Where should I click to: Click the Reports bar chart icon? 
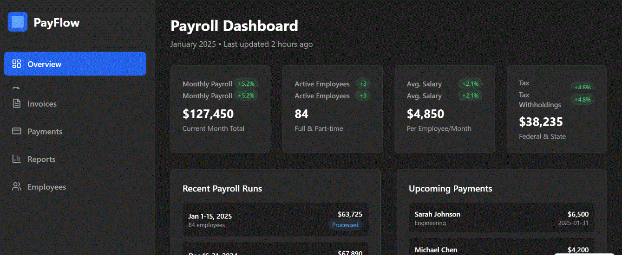point(17,159)
